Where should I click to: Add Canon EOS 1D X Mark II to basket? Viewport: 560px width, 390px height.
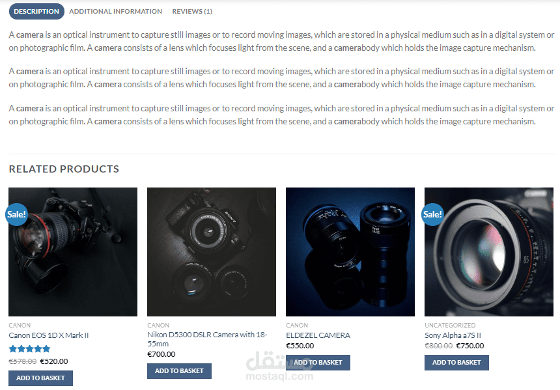(41, 378)
